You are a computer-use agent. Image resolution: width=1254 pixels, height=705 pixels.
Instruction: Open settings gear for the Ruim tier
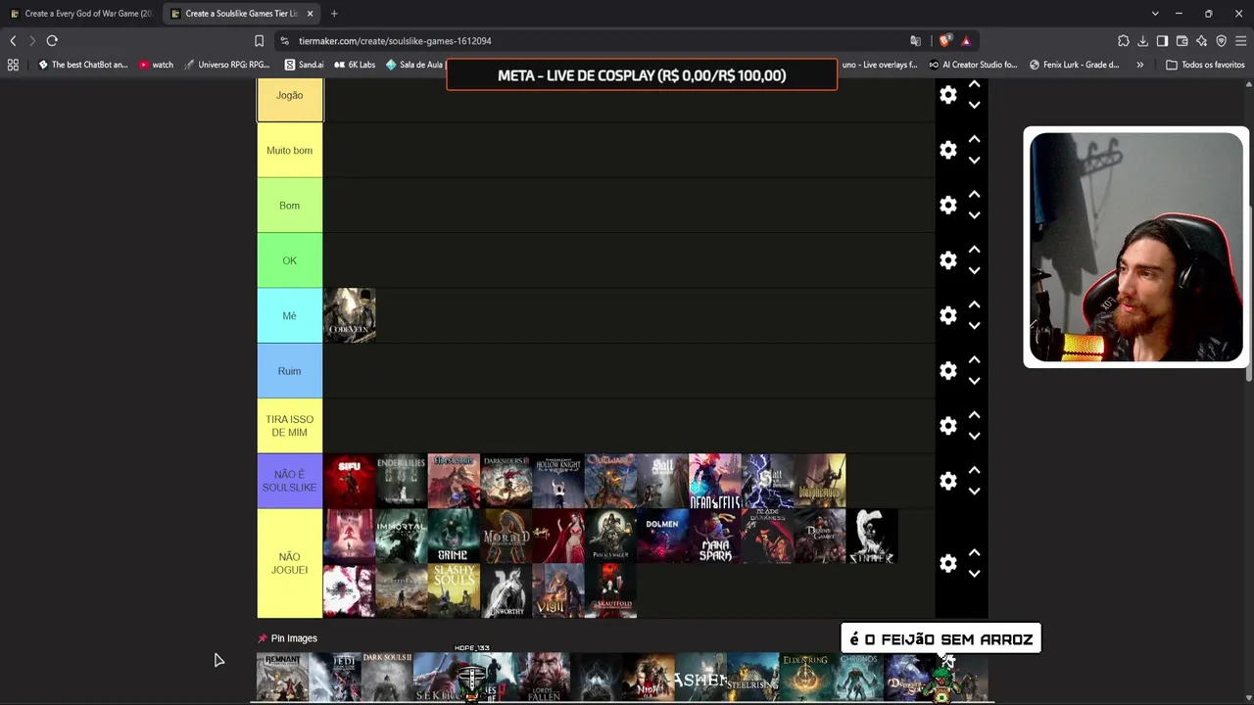click(947, 370)
